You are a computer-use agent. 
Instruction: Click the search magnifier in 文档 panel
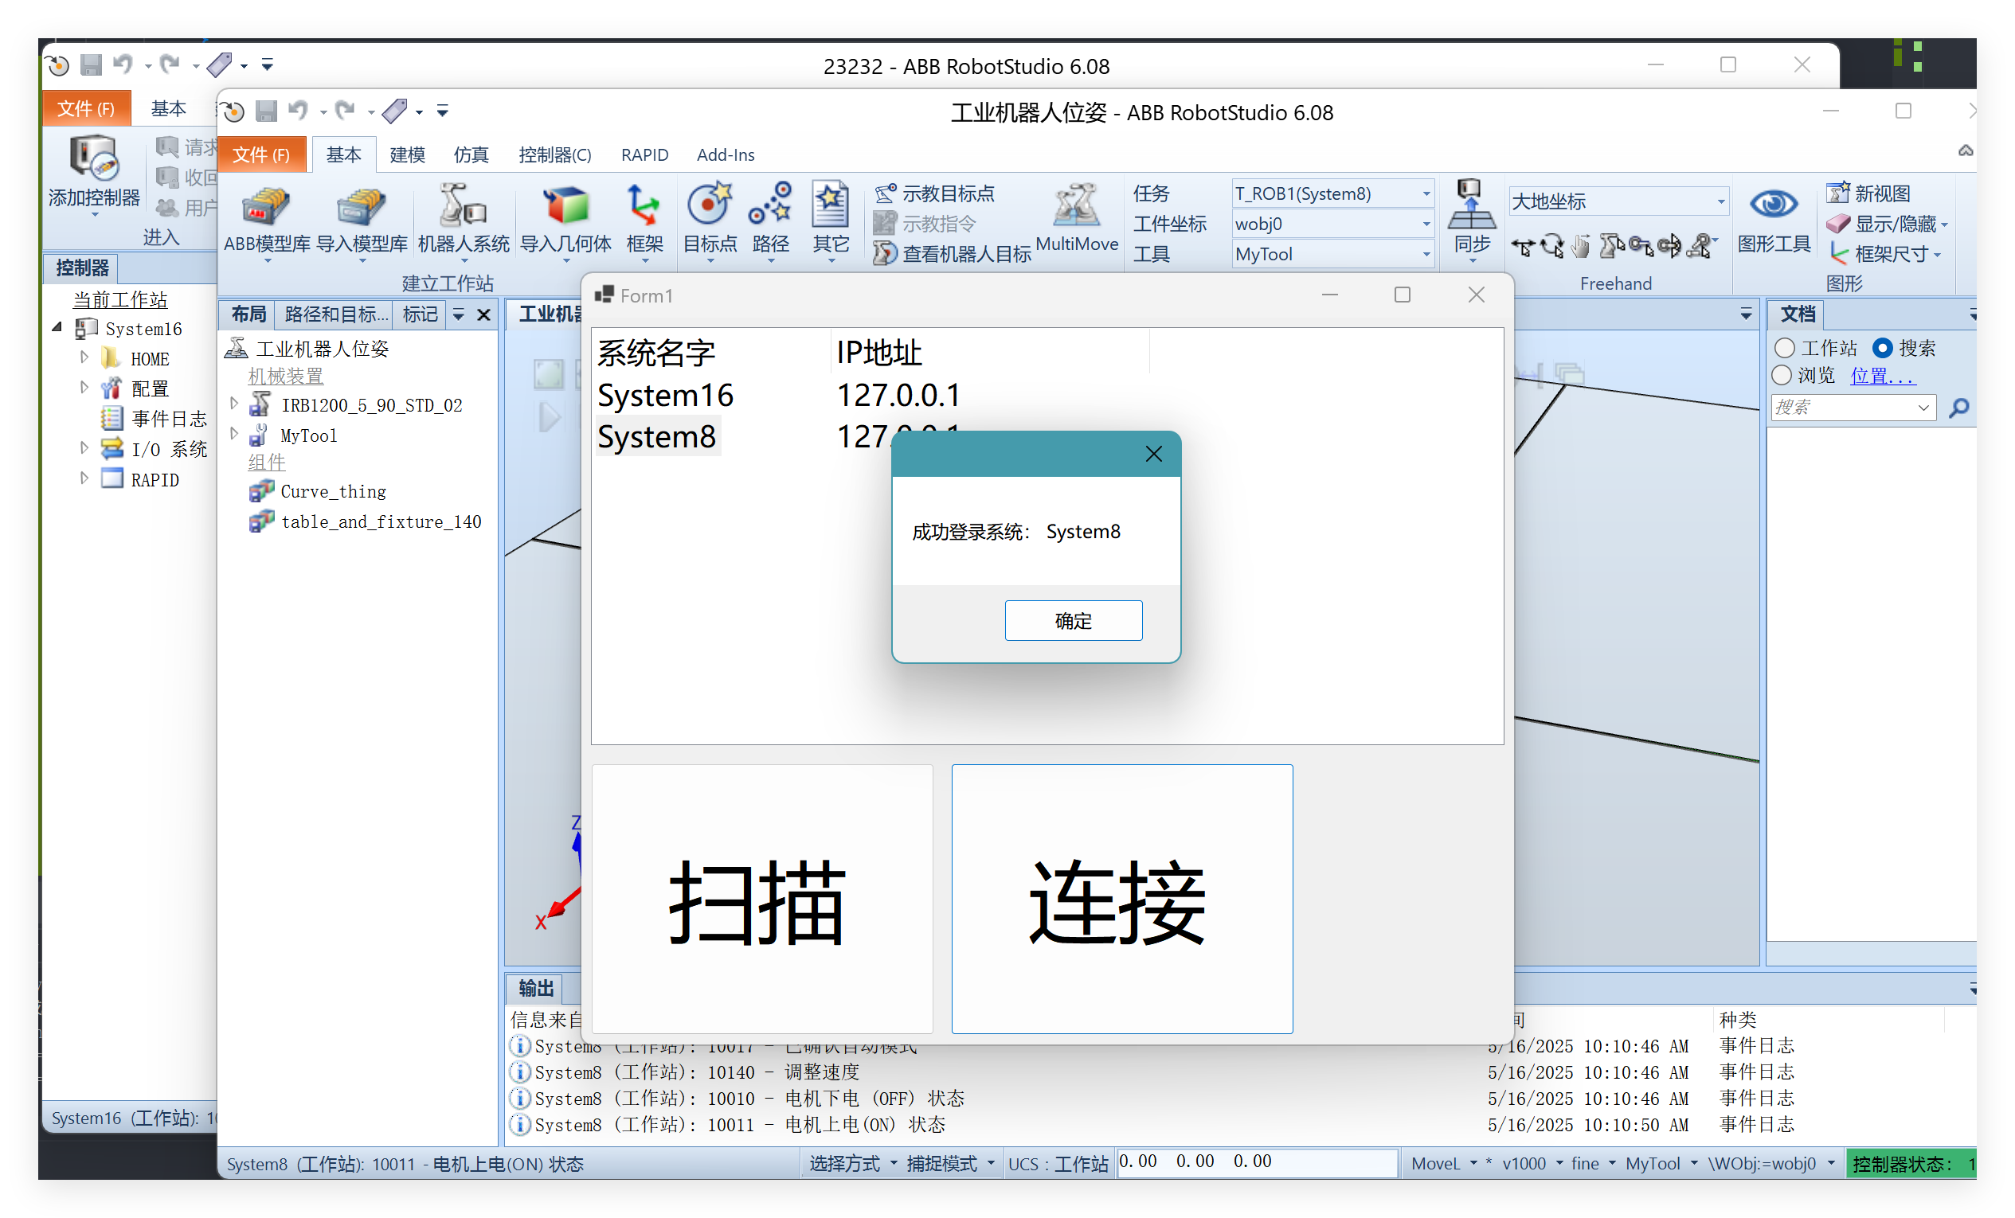click(1958, 407)
